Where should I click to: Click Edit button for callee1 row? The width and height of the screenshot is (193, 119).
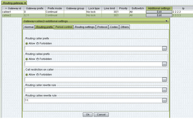point(159,12)
